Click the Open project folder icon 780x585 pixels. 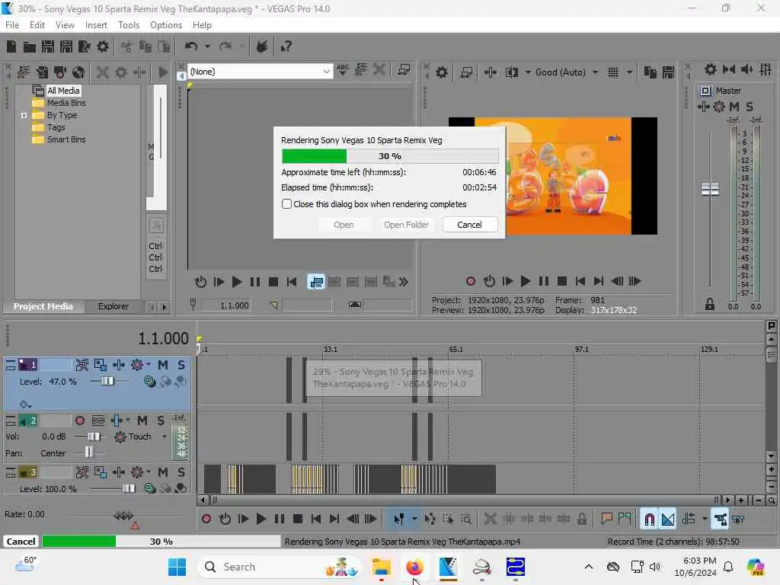[30, 46]
